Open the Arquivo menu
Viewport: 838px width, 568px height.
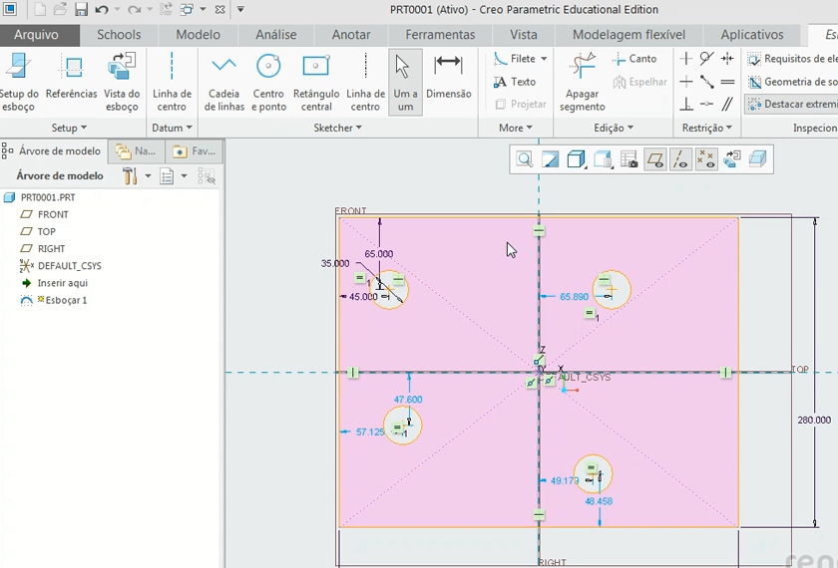36,35
